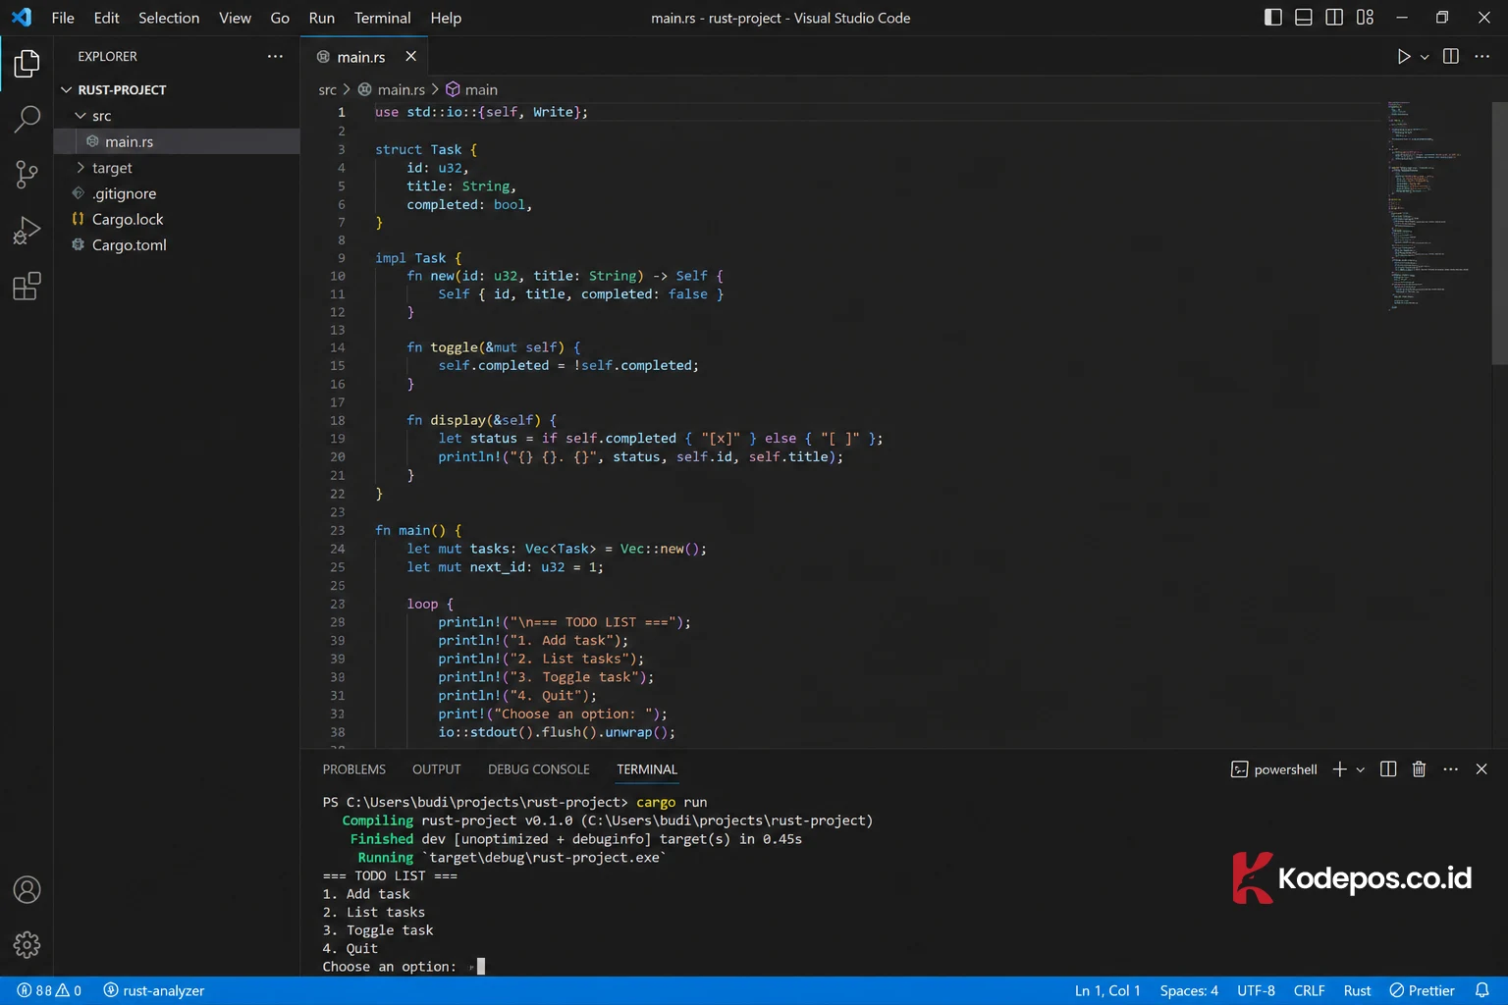1508x1005 pixels.
Task: Change file encoding UTF-8
Action: pos(1256,990)
